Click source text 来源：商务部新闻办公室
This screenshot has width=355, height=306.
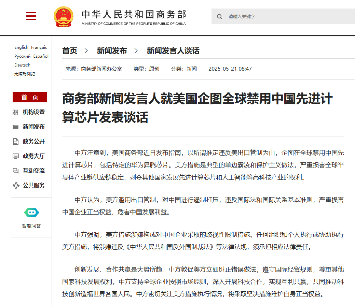(x=94, y=69)
